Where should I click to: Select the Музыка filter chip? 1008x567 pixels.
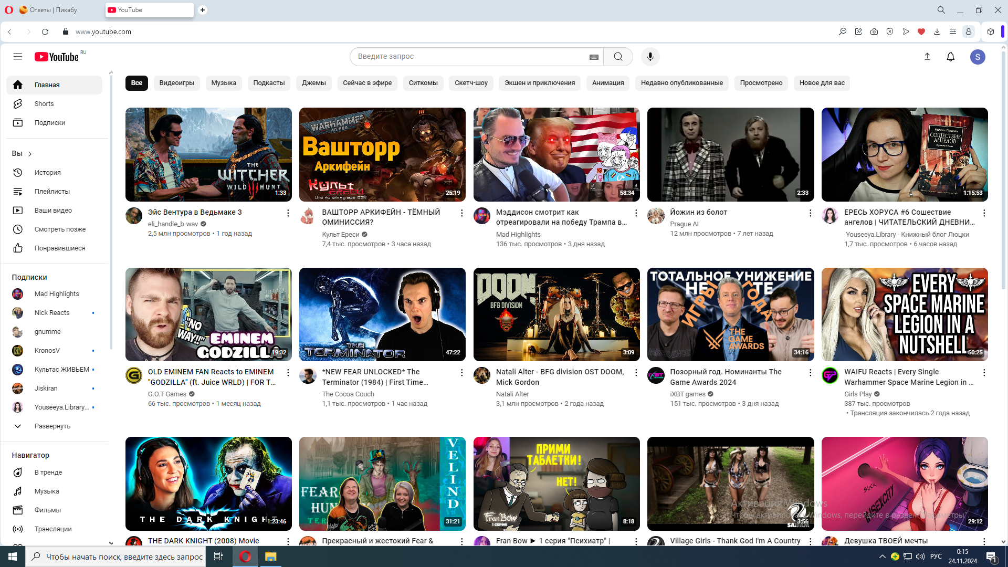(224, 83)
